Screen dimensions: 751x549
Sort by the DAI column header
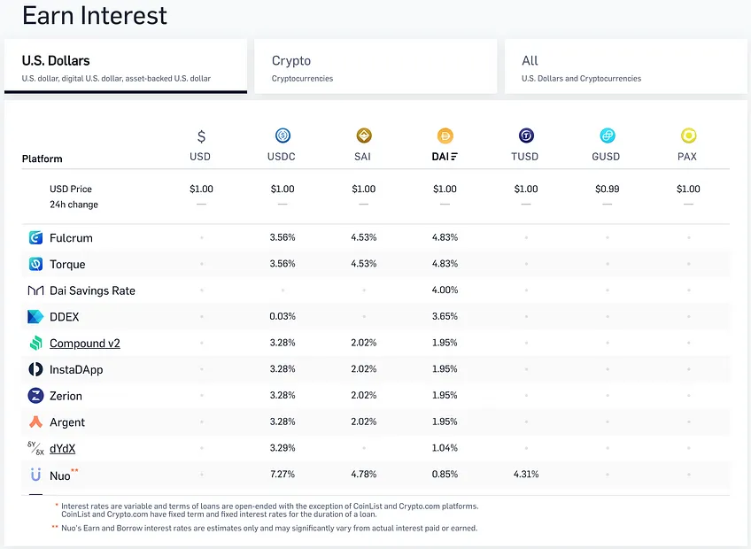point(445,157)
